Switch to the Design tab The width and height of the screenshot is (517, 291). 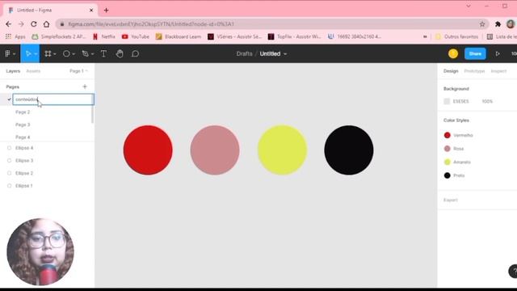451,71
